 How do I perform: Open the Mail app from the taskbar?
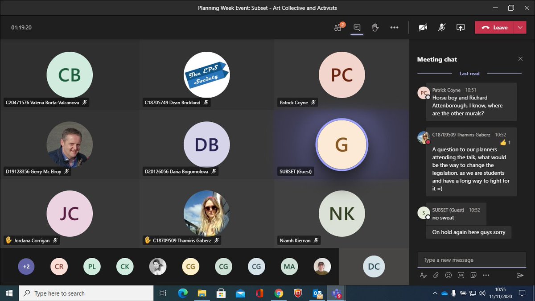(240, 293)
